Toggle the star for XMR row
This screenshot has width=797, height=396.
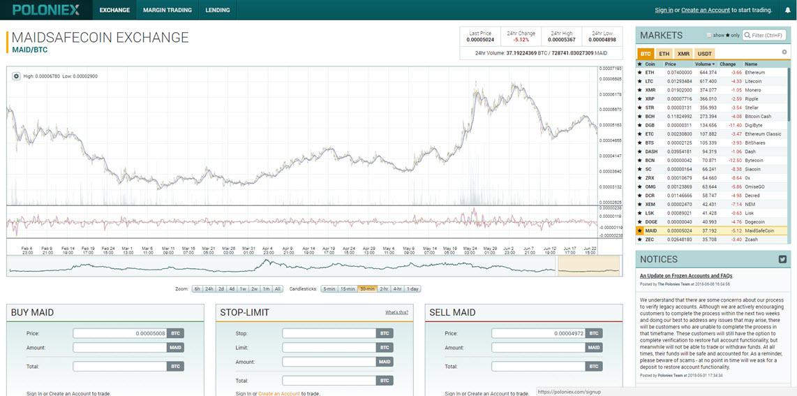[x=639, y=90]
